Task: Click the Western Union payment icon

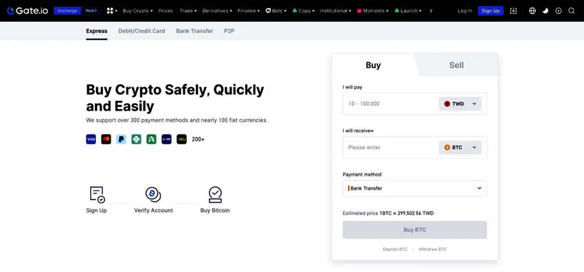Action: [x=181, y=139]
